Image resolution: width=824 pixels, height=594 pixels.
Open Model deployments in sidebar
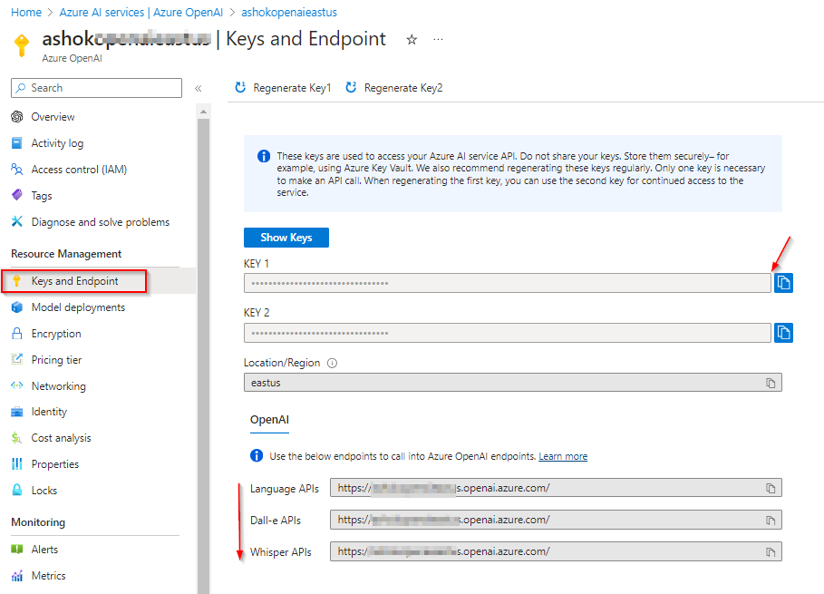[78, 307]
